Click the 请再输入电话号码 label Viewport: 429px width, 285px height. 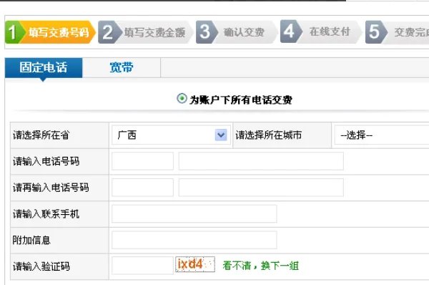(51, 188)
